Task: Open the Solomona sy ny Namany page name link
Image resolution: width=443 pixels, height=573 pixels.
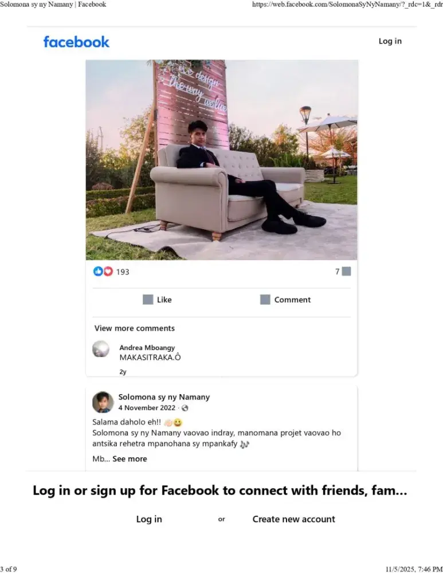Action: coord(164,397)
